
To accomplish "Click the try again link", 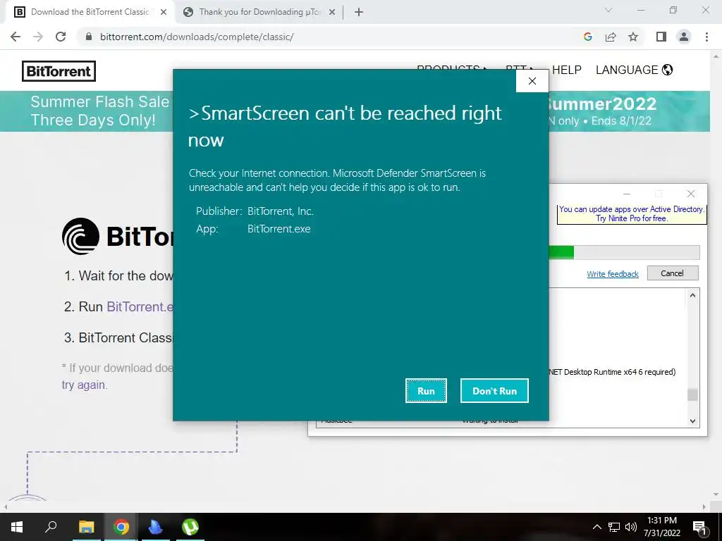I will (x=83, y=385).
